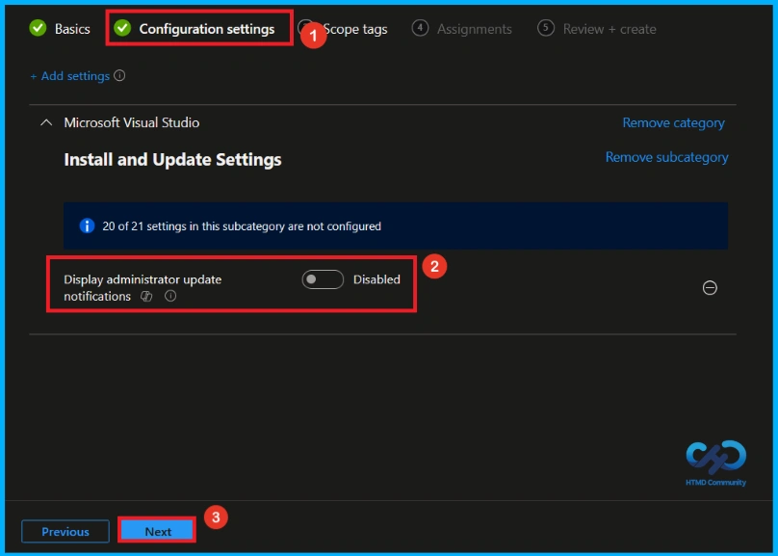
Task: Click step 4 circle icon for Assignments
Action: [420, 28]
